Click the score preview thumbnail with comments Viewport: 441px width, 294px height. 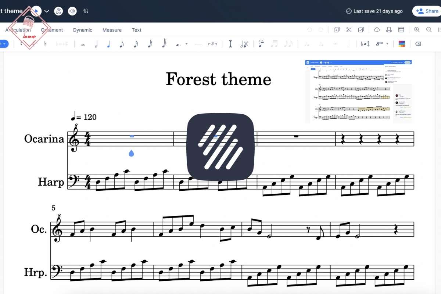coord(358,91)
